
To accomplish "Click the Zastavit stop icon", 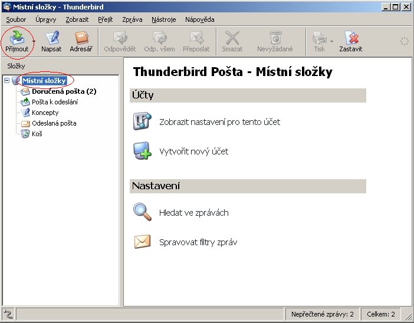I will [352, 38].
